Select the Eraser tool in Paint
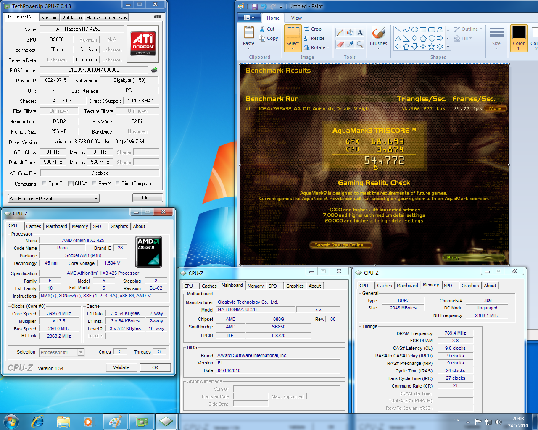The height and width of the screenshot is (430, 538). (x=340, y=44)
